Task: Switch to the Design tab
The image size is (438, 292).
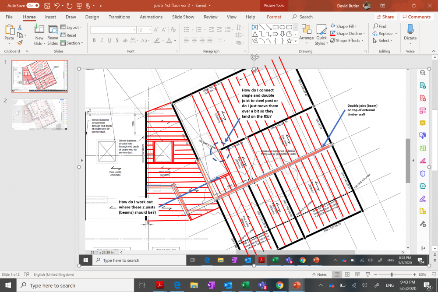Action: (x=92, y=17)
